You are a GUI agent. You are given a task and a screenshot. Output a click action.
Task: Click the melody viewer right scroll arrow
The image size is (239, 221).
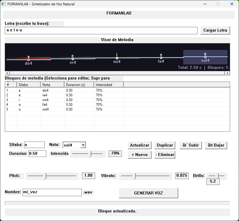pos(227,73)
